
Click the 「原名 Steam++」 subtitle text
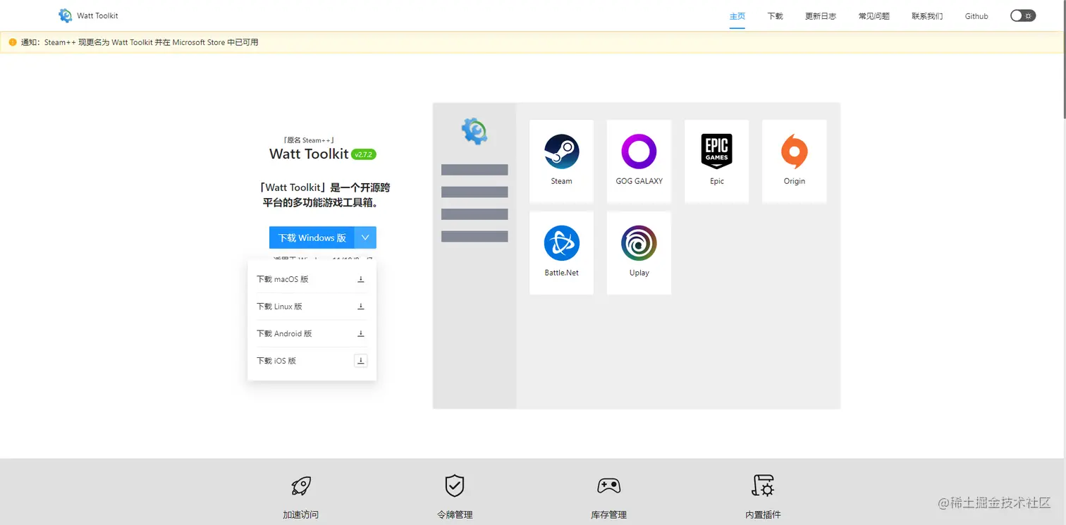(x=309, y=140)
